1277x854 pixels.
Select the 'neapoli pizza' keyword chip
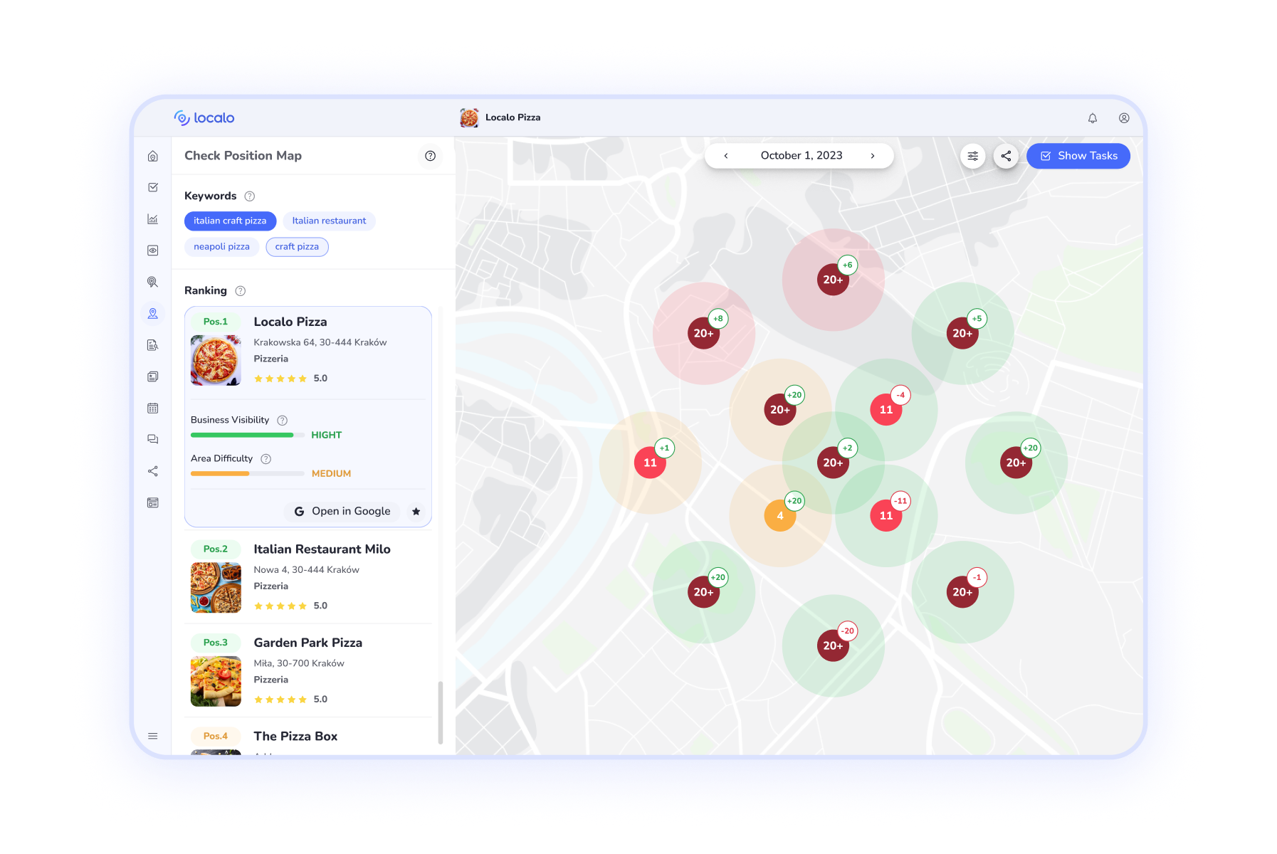221,247
